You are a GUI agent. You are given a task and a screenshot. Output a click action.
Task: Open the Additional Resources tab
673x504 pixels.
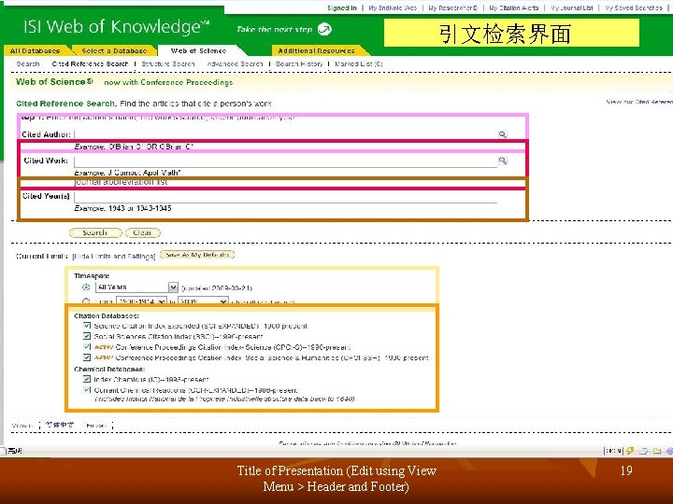[x=316, y=50]
